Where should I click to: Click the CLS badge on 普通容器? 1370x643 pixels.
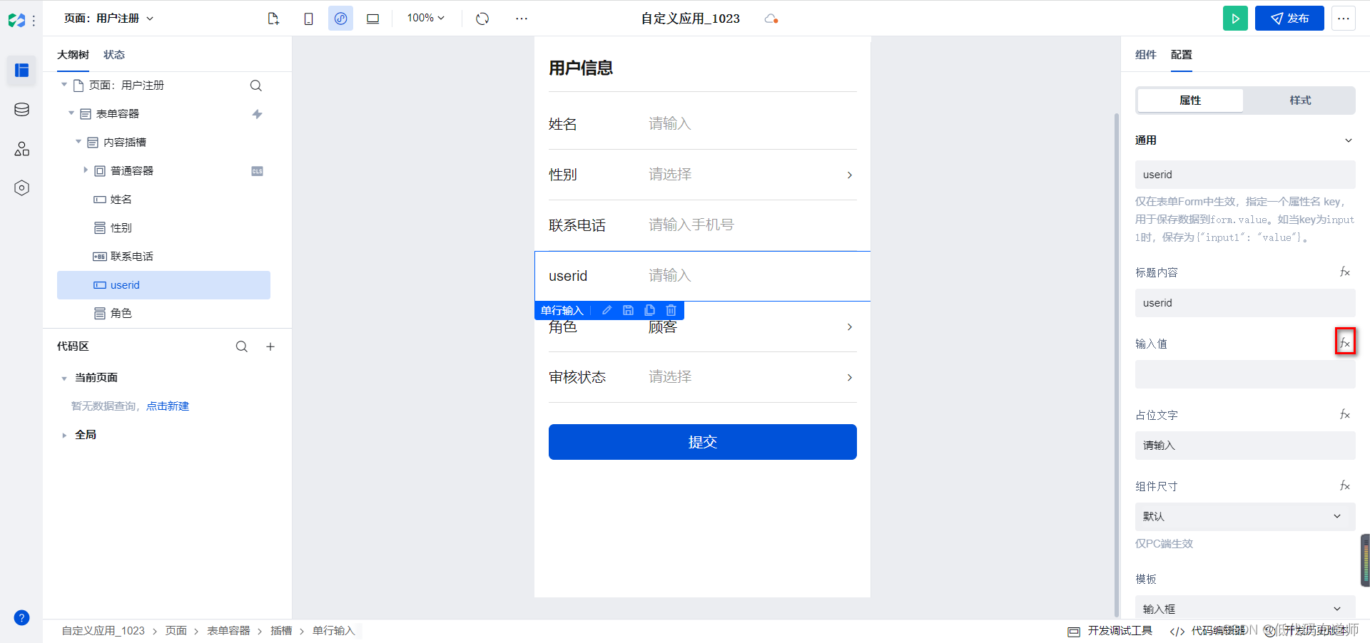257,171
